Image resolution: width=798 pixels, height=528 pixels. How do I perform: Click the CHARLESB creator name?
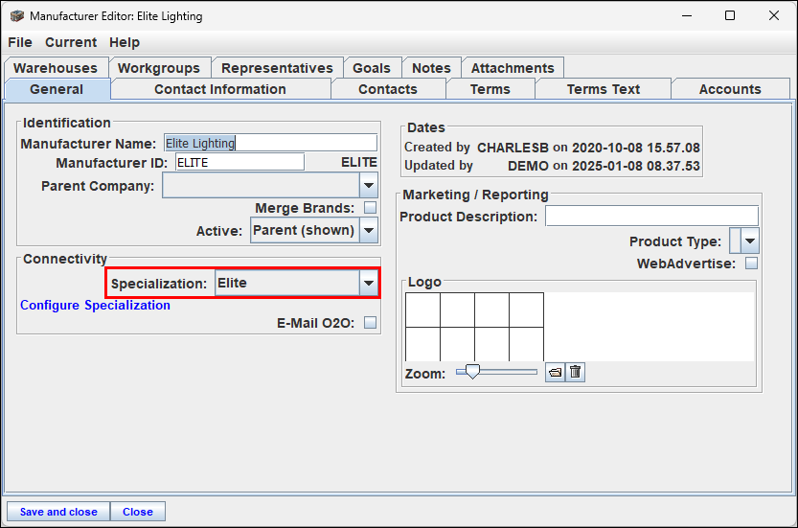tap(513, 148)
